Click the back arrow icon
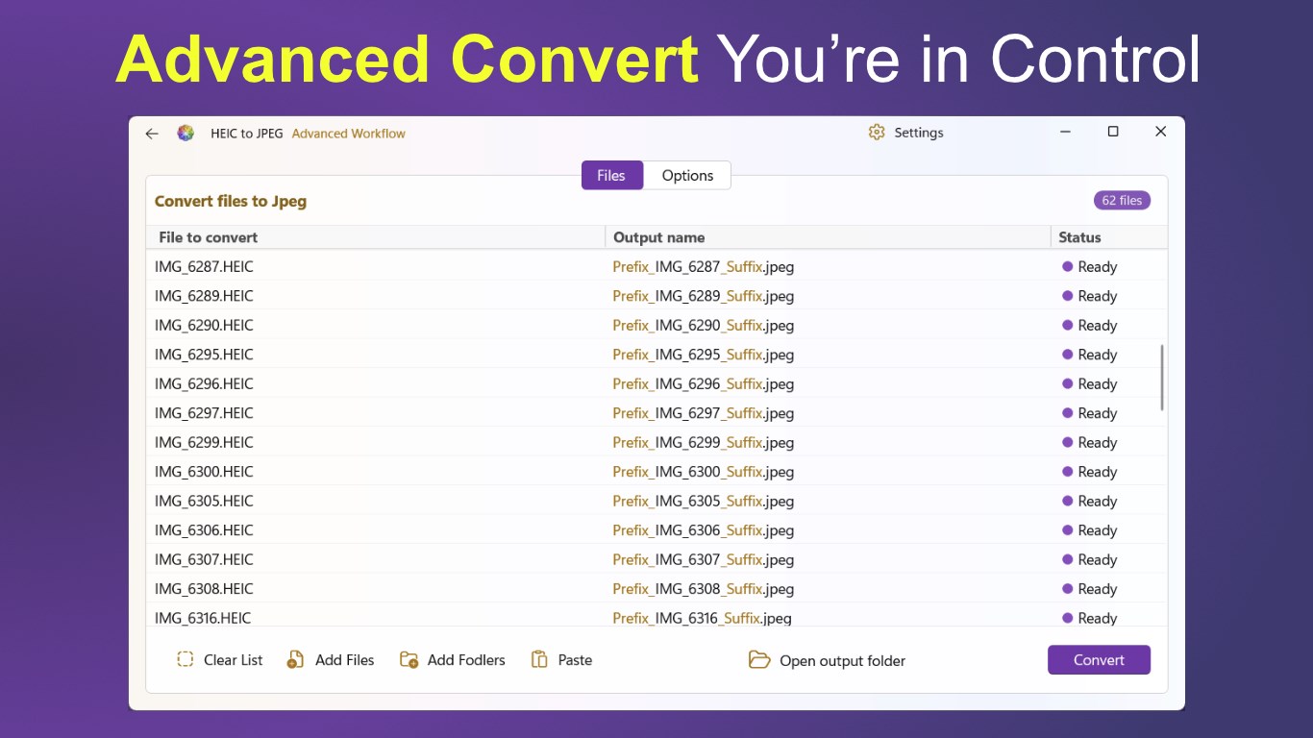Viewport: 1313px width, 738px height. coord(152,134)
